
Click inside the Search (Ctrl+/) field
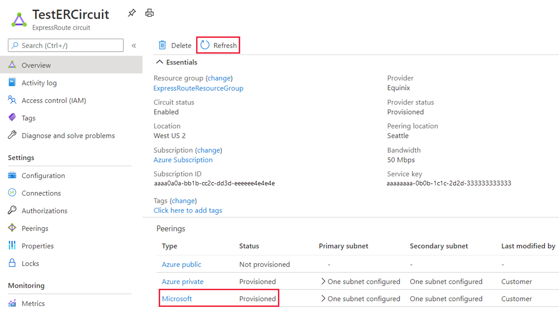coord(65,45)
